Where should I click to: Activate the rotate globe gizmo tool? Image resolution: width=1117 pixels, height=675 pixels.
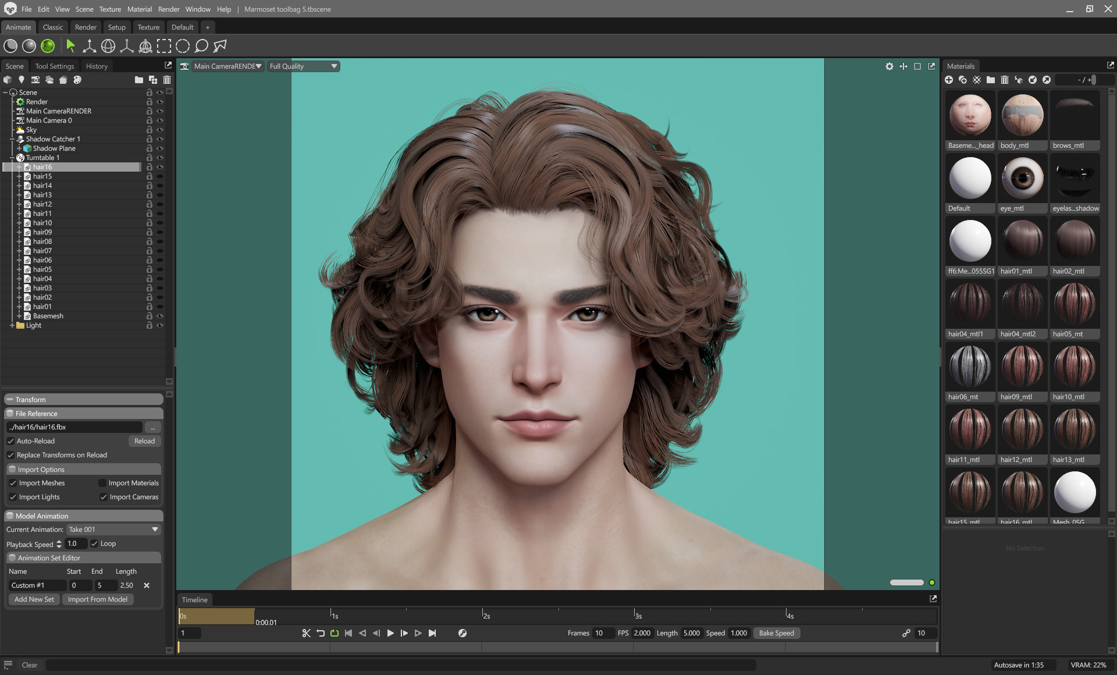(x=108, y=46)
